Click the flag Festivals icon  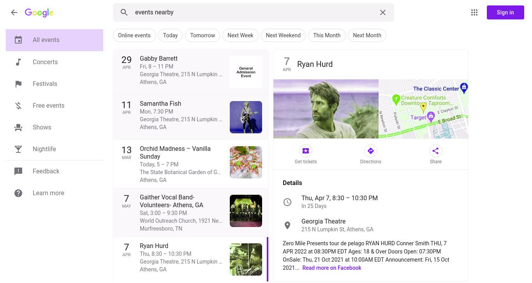point(18,84)
